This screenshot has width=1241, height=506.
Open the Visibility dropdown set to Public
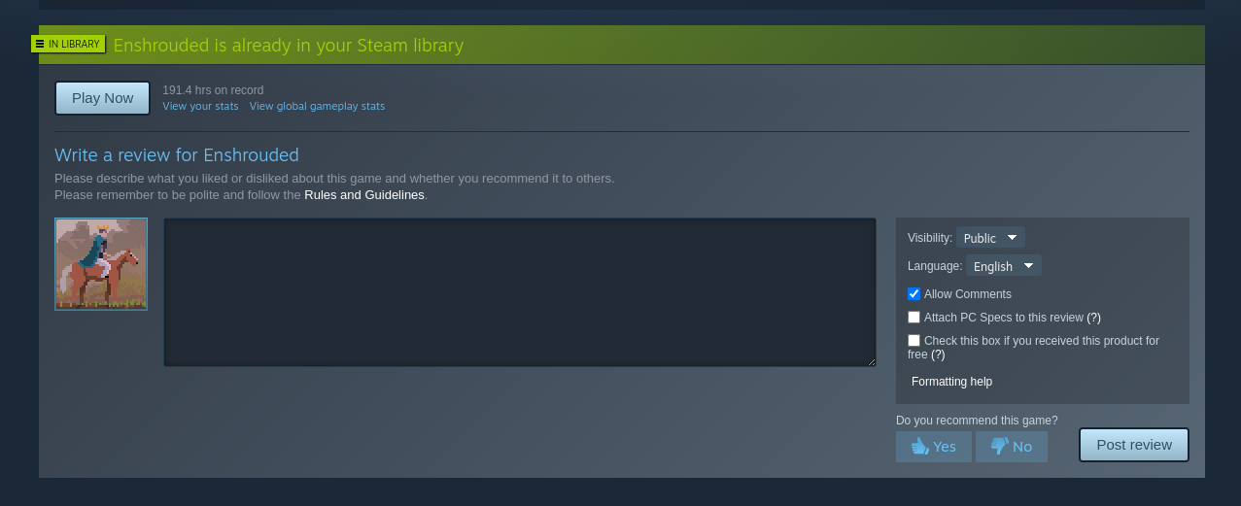990,238
